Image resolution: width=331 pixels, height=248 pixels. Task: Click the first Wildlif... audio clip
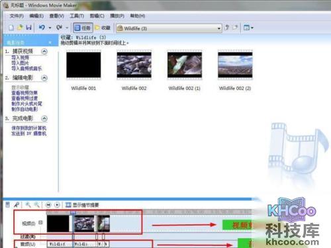click(x=60, y=244)
